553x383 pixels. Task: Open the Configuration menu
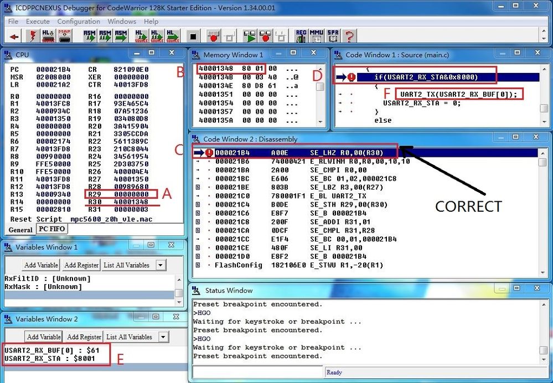(79, 22)
